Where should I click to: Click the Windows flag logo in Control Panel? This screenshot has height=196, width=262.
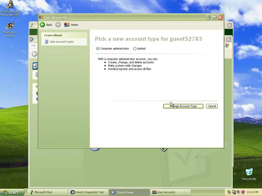tap(227, 45)
